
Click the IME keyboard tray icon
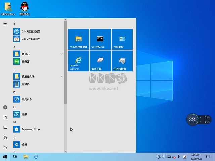pyautogui.click(x=185, y=157)
